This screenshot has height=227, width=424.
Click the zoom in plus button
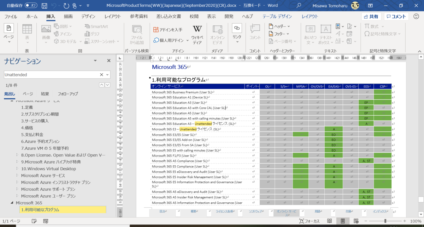tap(405, 221)
